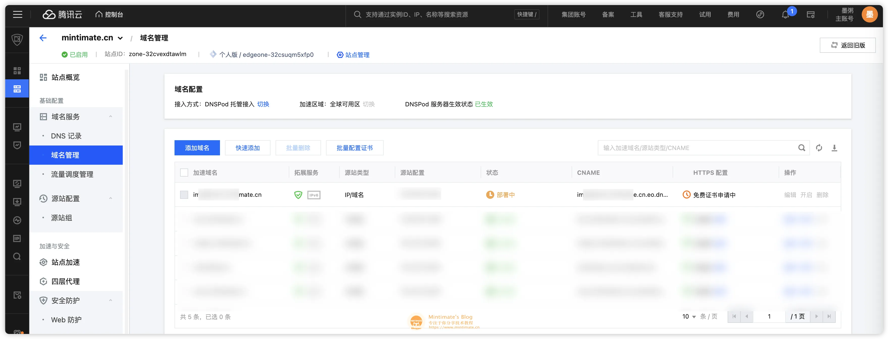Image resolution: width=888 pixels, height=339 pixels.
Task: Click the activity pulse icon in left rail
Action: click(17, 220)
